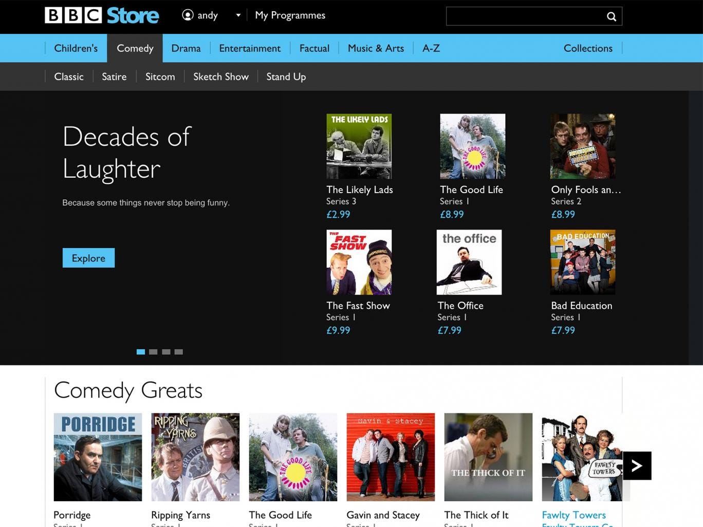Screen dimensions: 703x527
Task: Open the Collections menu
Action: (x=588, y=48)
